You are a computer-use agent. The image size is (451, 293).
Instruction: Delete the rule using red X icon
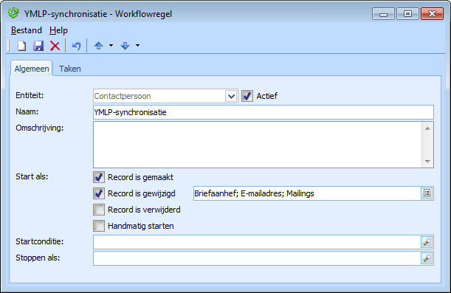pyautogui.click(x=55, y=46)
